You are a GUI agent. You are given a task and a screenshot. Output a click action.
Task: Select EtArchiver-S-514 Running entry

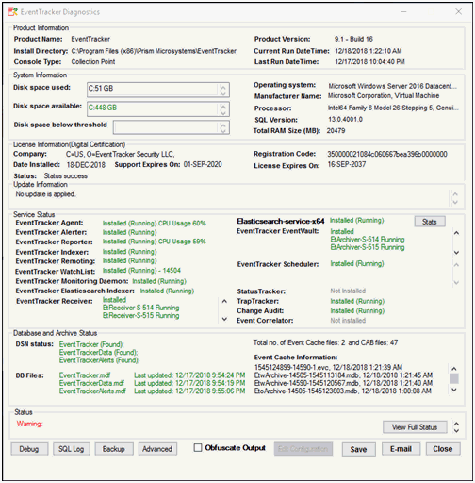368,240
